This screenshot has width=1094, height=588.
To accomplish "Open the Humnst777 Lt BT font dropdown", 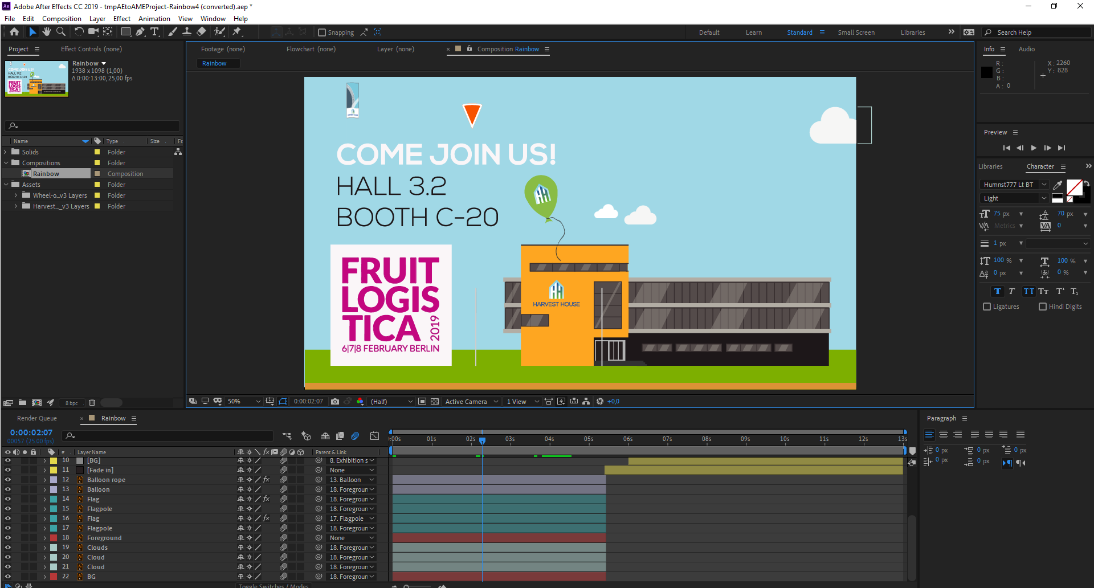I will pyautogui.click(x=1014, y=185).
